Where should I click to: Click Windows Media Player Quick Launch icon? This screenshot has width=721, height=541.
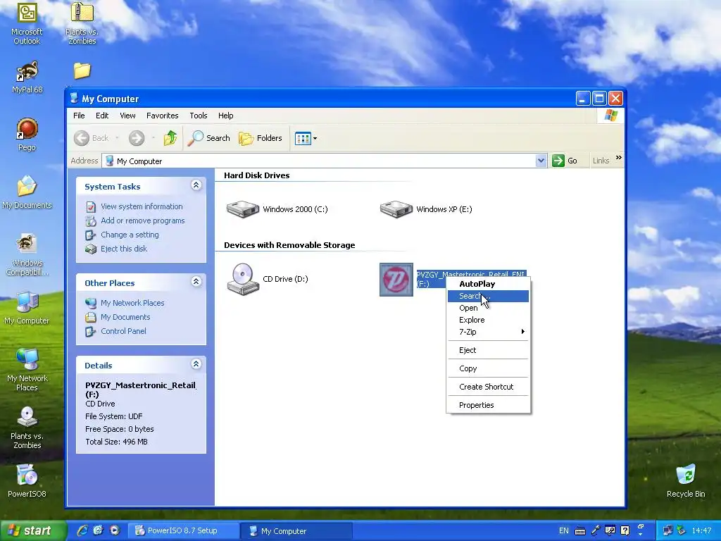point(115,530)
